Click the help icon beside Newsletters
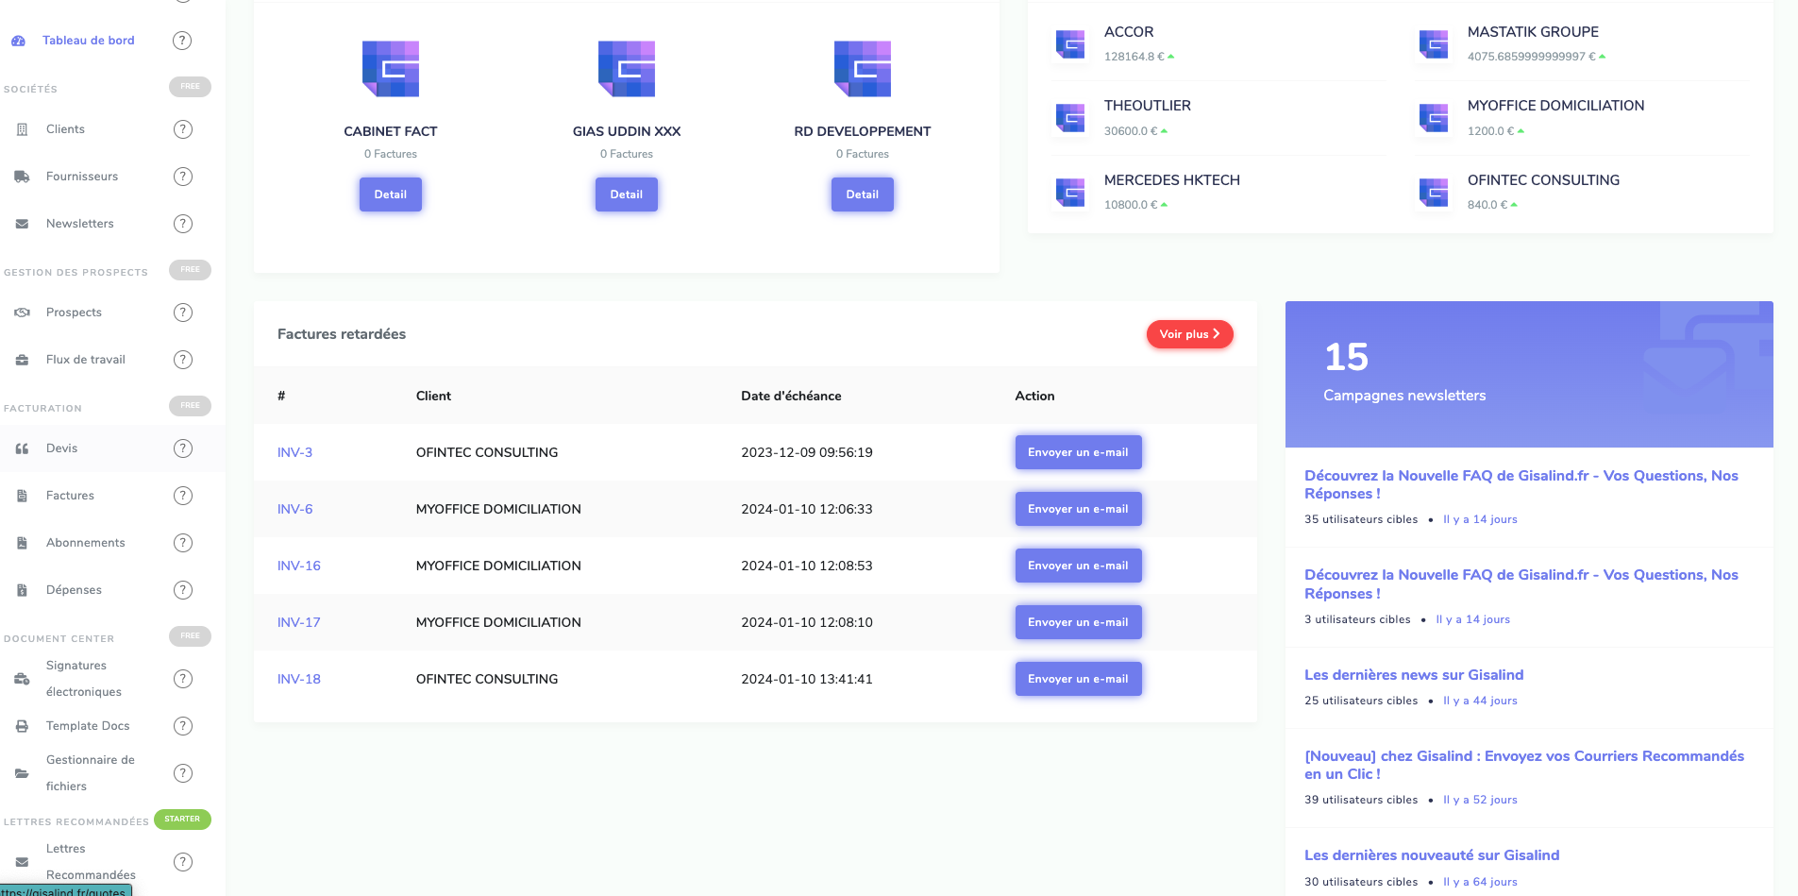Image resolution: width=1798 pixels, height=896 pixels. click(x=182, y=224)
